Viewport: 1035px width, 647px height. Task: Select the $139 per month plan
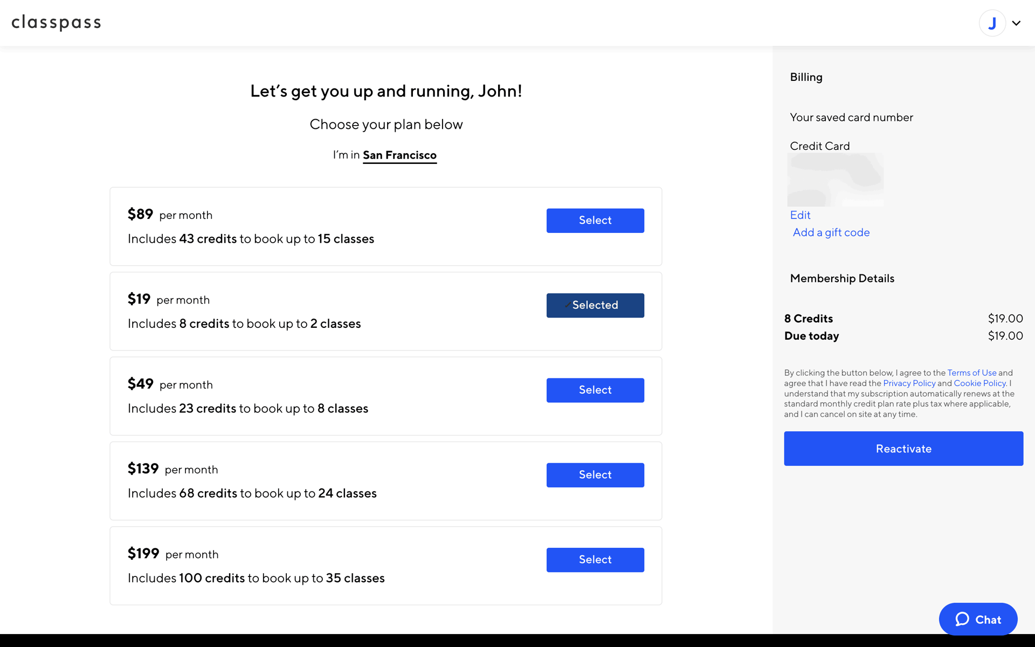pos(595,475)
